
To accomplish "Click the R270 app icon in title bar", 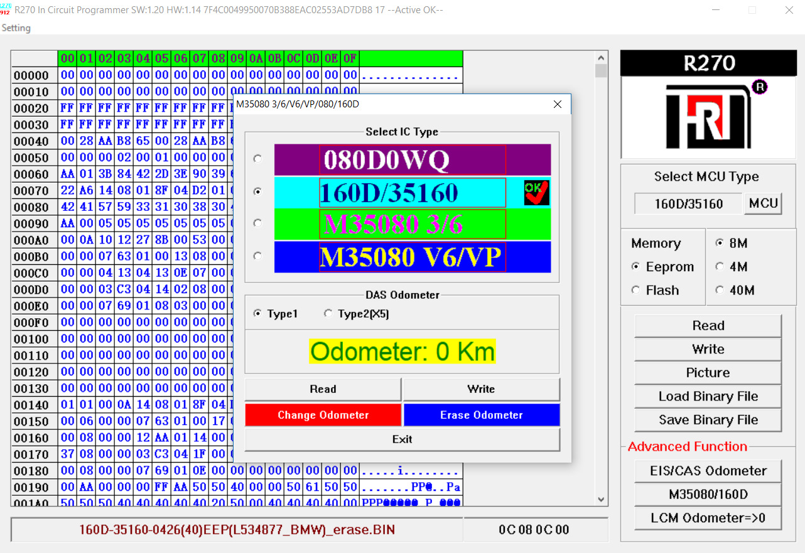I will tap(6, 9).
